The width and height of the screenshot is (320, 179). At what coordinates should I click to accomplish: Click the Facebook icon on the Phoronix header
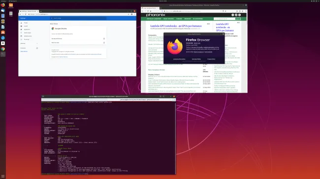tap(233, 15)
